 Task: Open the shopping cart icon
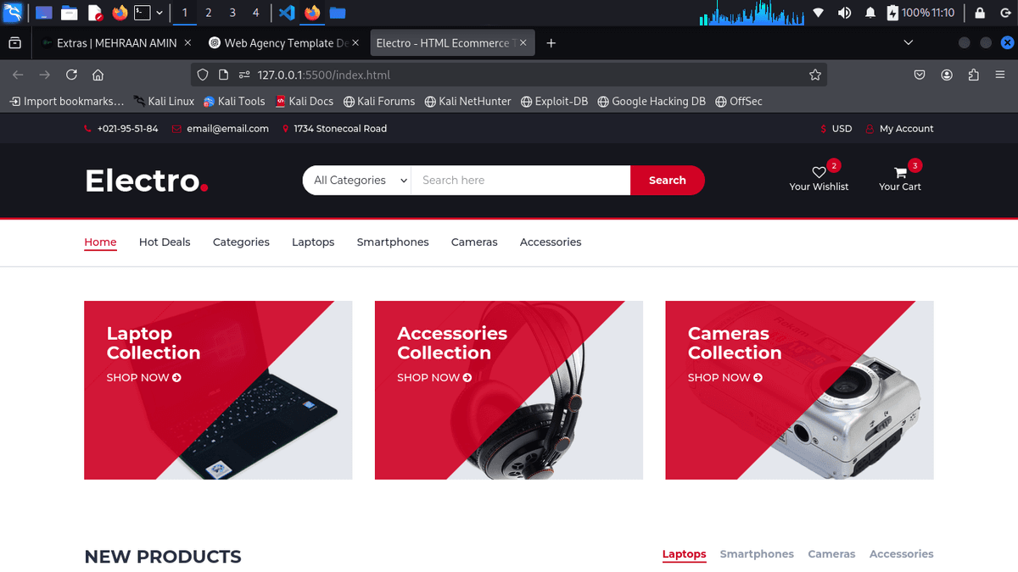pos(900,173)
